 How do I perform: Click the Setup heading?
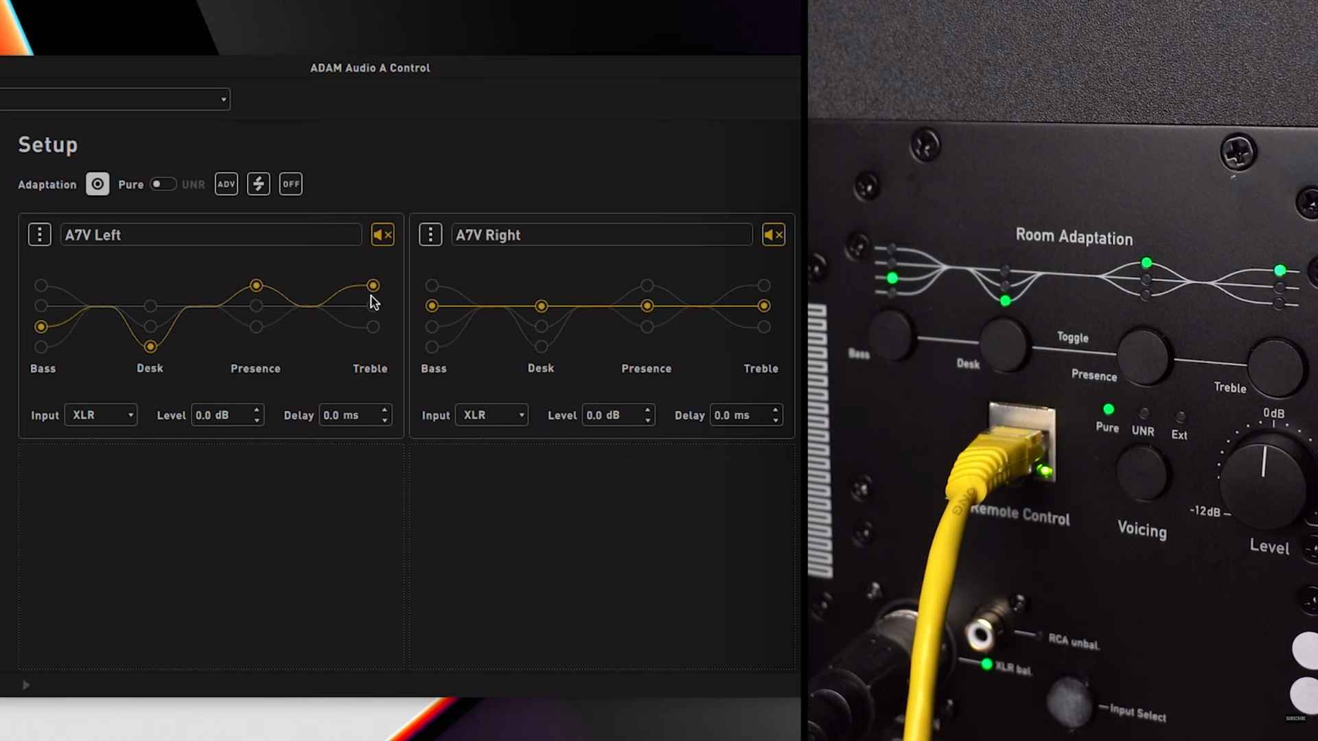(48, 145)
